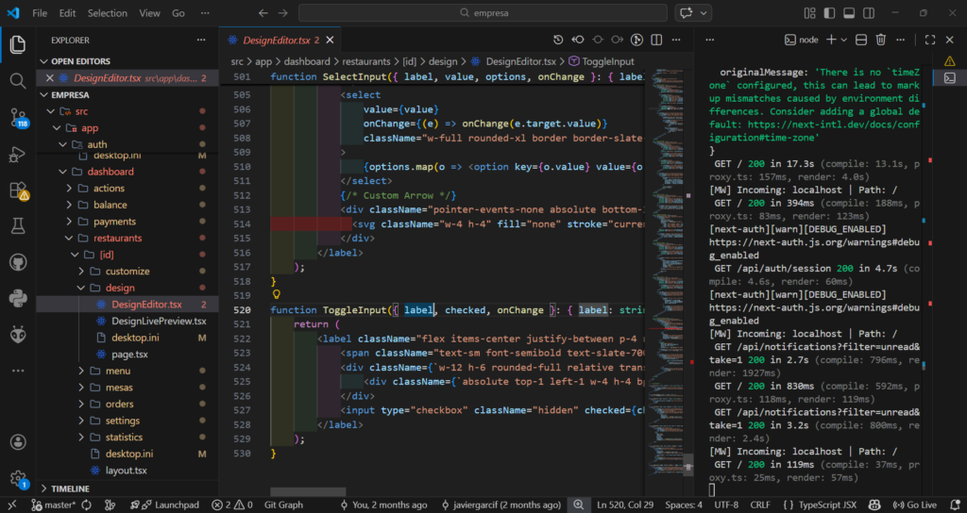
Task: Toggle the bottom panel layout button
Action: coord(847,13)
